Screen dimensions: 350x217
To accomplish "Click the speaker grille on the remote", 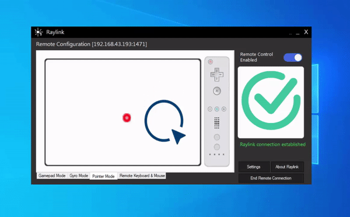I will pyautogui.click(x=217, y=123).
